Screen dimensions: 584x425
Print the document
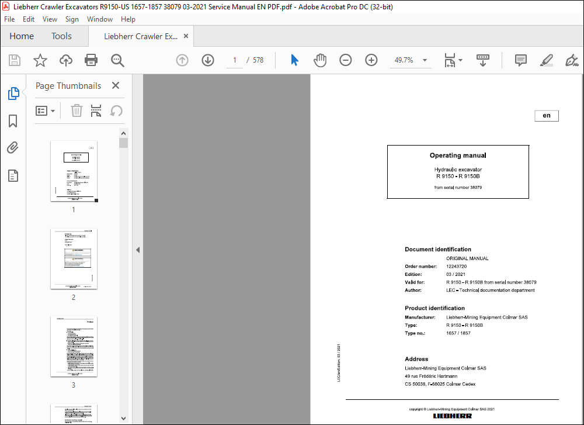[x=91, y=60]
